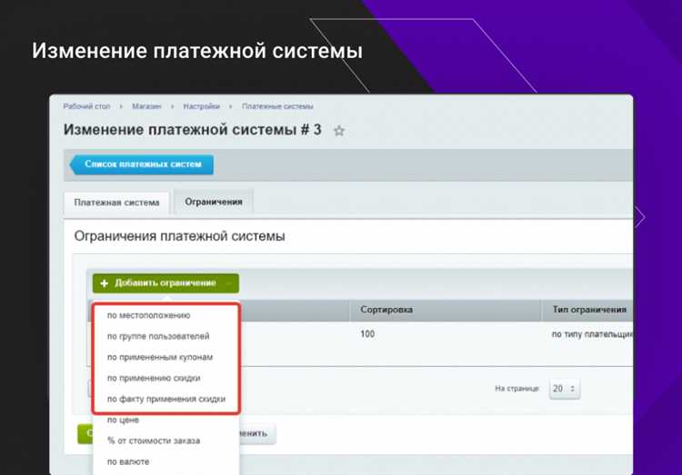Go to 'Магазин' breadcrumb

pos(146,106)
